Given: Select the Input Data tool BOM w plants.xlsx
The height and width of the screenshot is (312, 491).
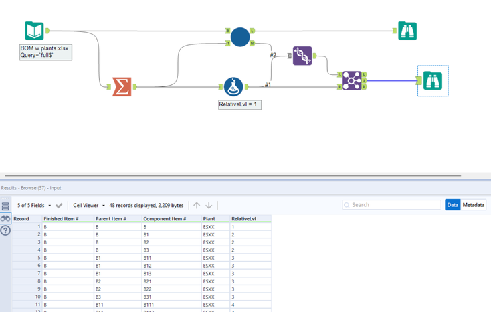Looking at the screenshot, I should click(34, 31).
